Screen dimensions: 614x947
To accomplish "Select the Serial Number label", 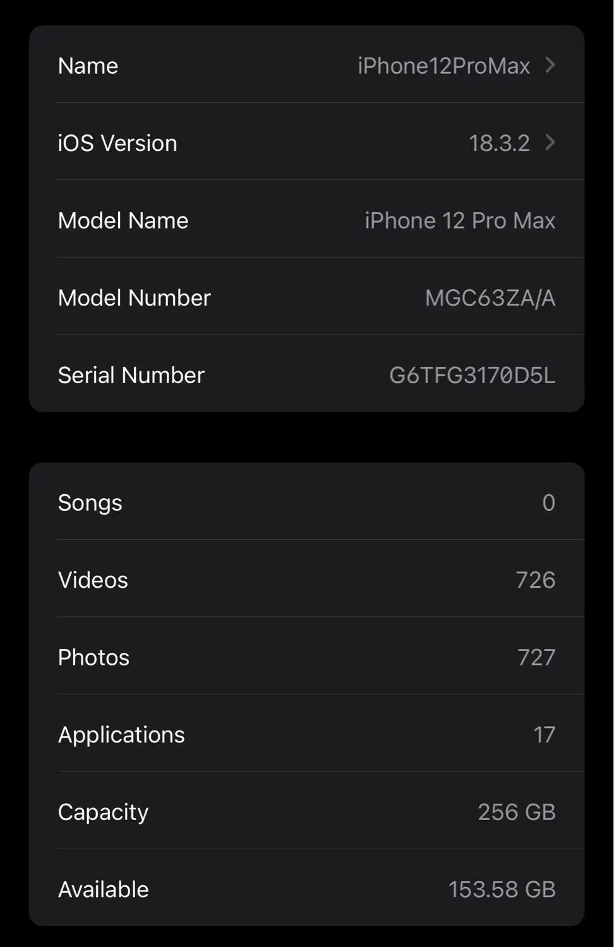I will pyautogui.click(x=131, y=375).
